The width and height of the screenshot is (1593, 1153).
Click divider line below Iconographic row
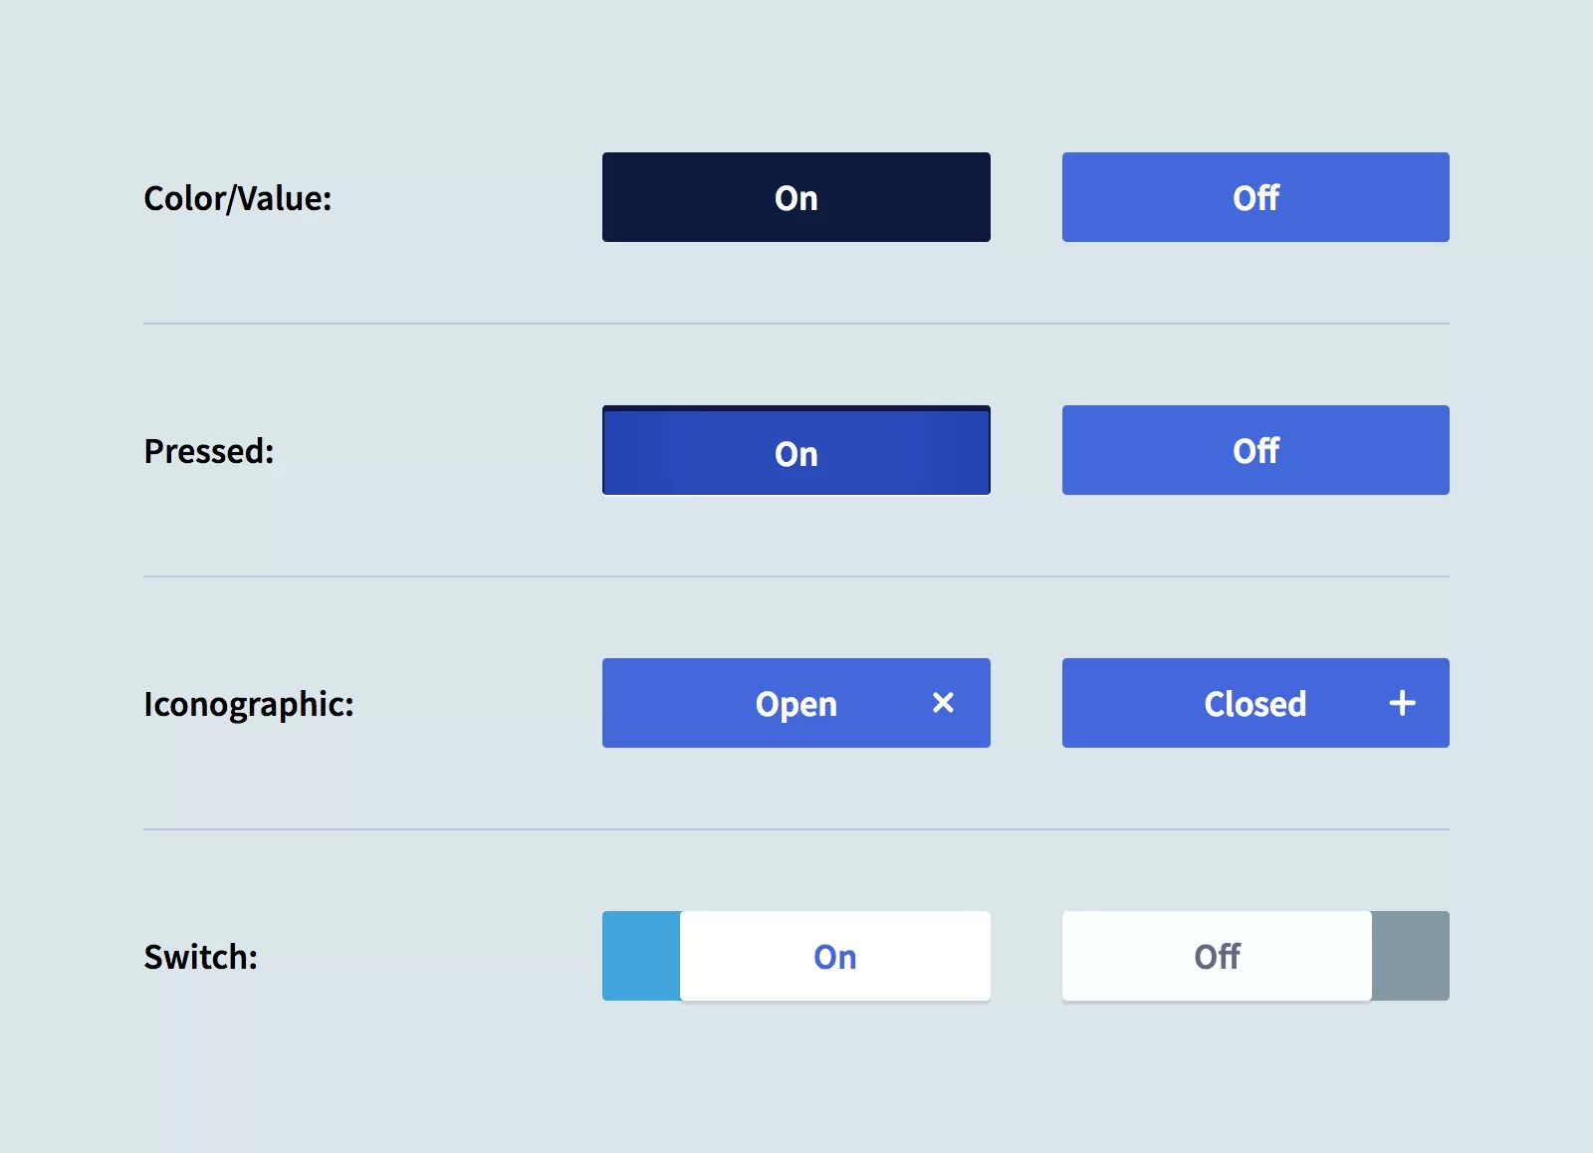[796, 829]
